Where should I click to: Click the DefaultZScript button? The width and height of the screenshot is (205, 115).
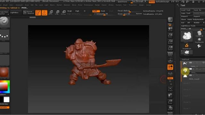pyautogui.click(x=162, y=2)
